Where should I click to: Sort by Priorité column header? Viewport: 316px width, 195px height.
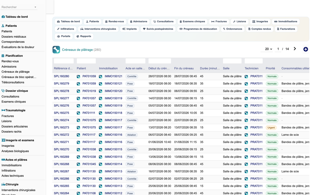coord(270,68)
